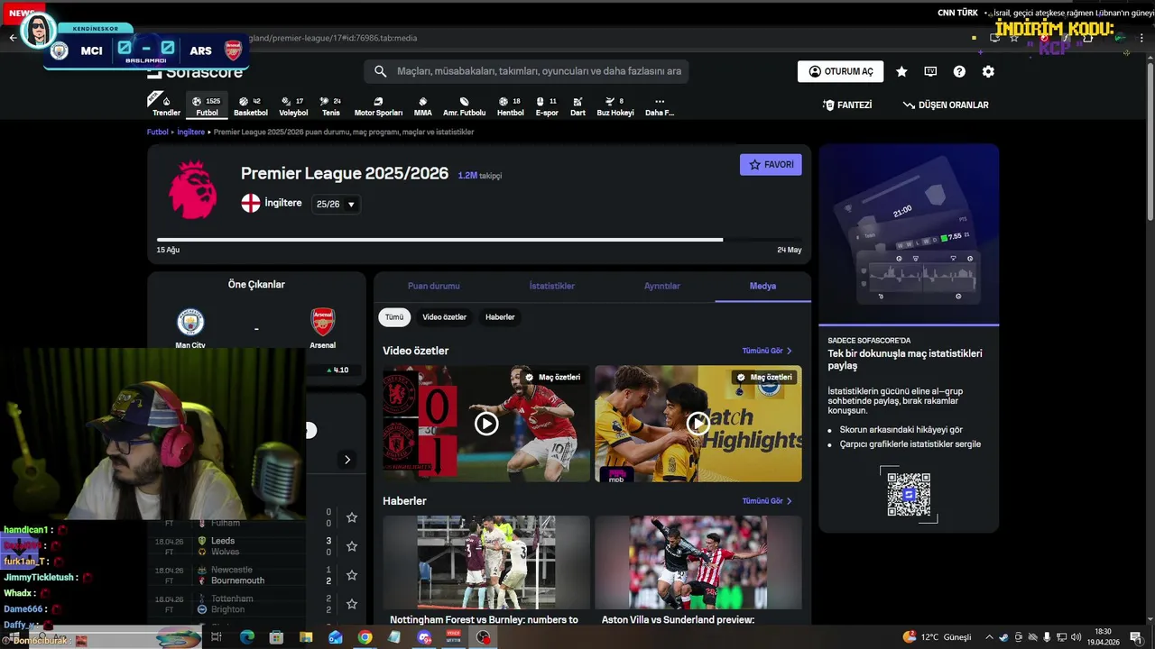The width and height of the screenshot is (1155, 649).
Task: Open Dart sport category
Action: tap(577, 106)
